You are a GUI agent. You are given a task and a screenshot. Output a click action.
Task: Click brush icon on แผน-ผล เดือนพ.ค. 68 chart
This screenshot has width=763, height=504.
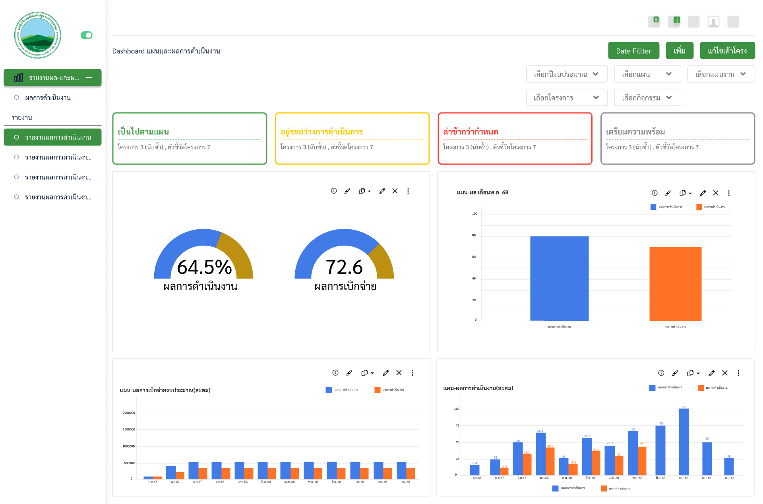(x=668, y=193)
